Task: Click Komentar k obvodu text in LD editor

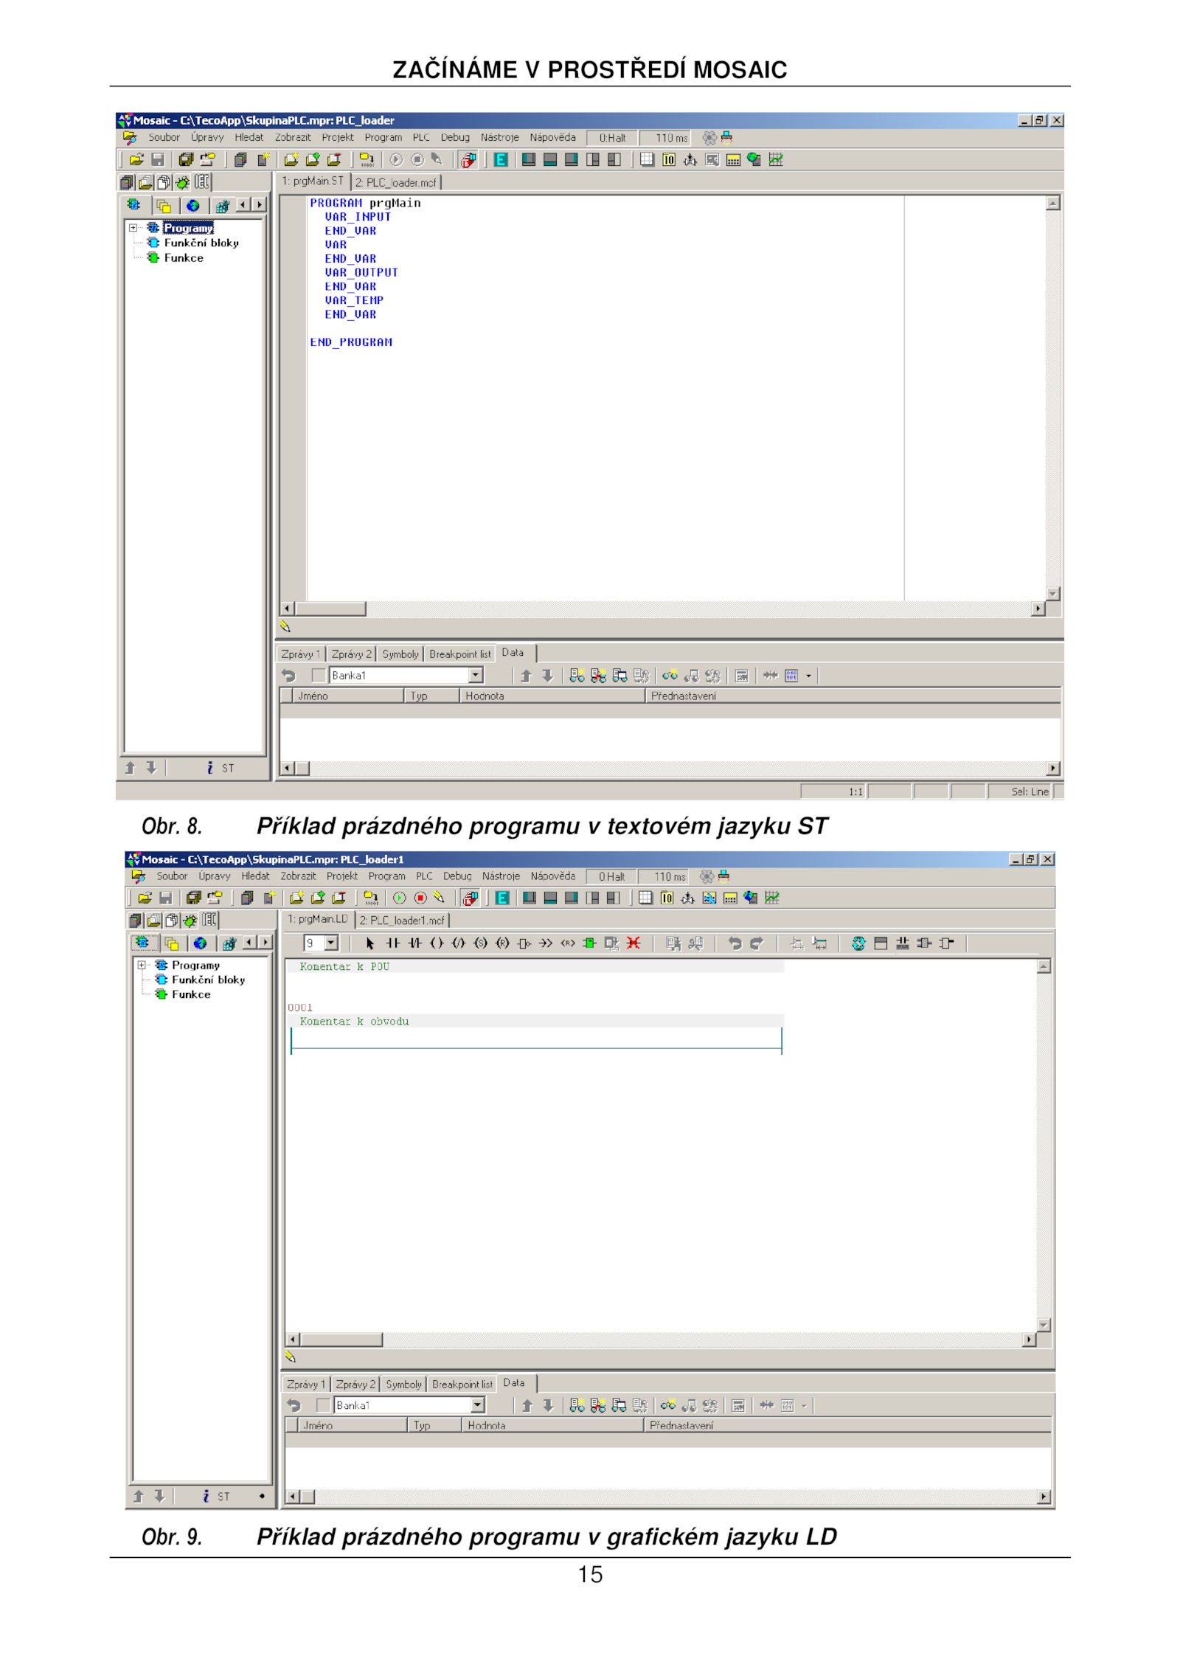Action: pos(354,1022)
